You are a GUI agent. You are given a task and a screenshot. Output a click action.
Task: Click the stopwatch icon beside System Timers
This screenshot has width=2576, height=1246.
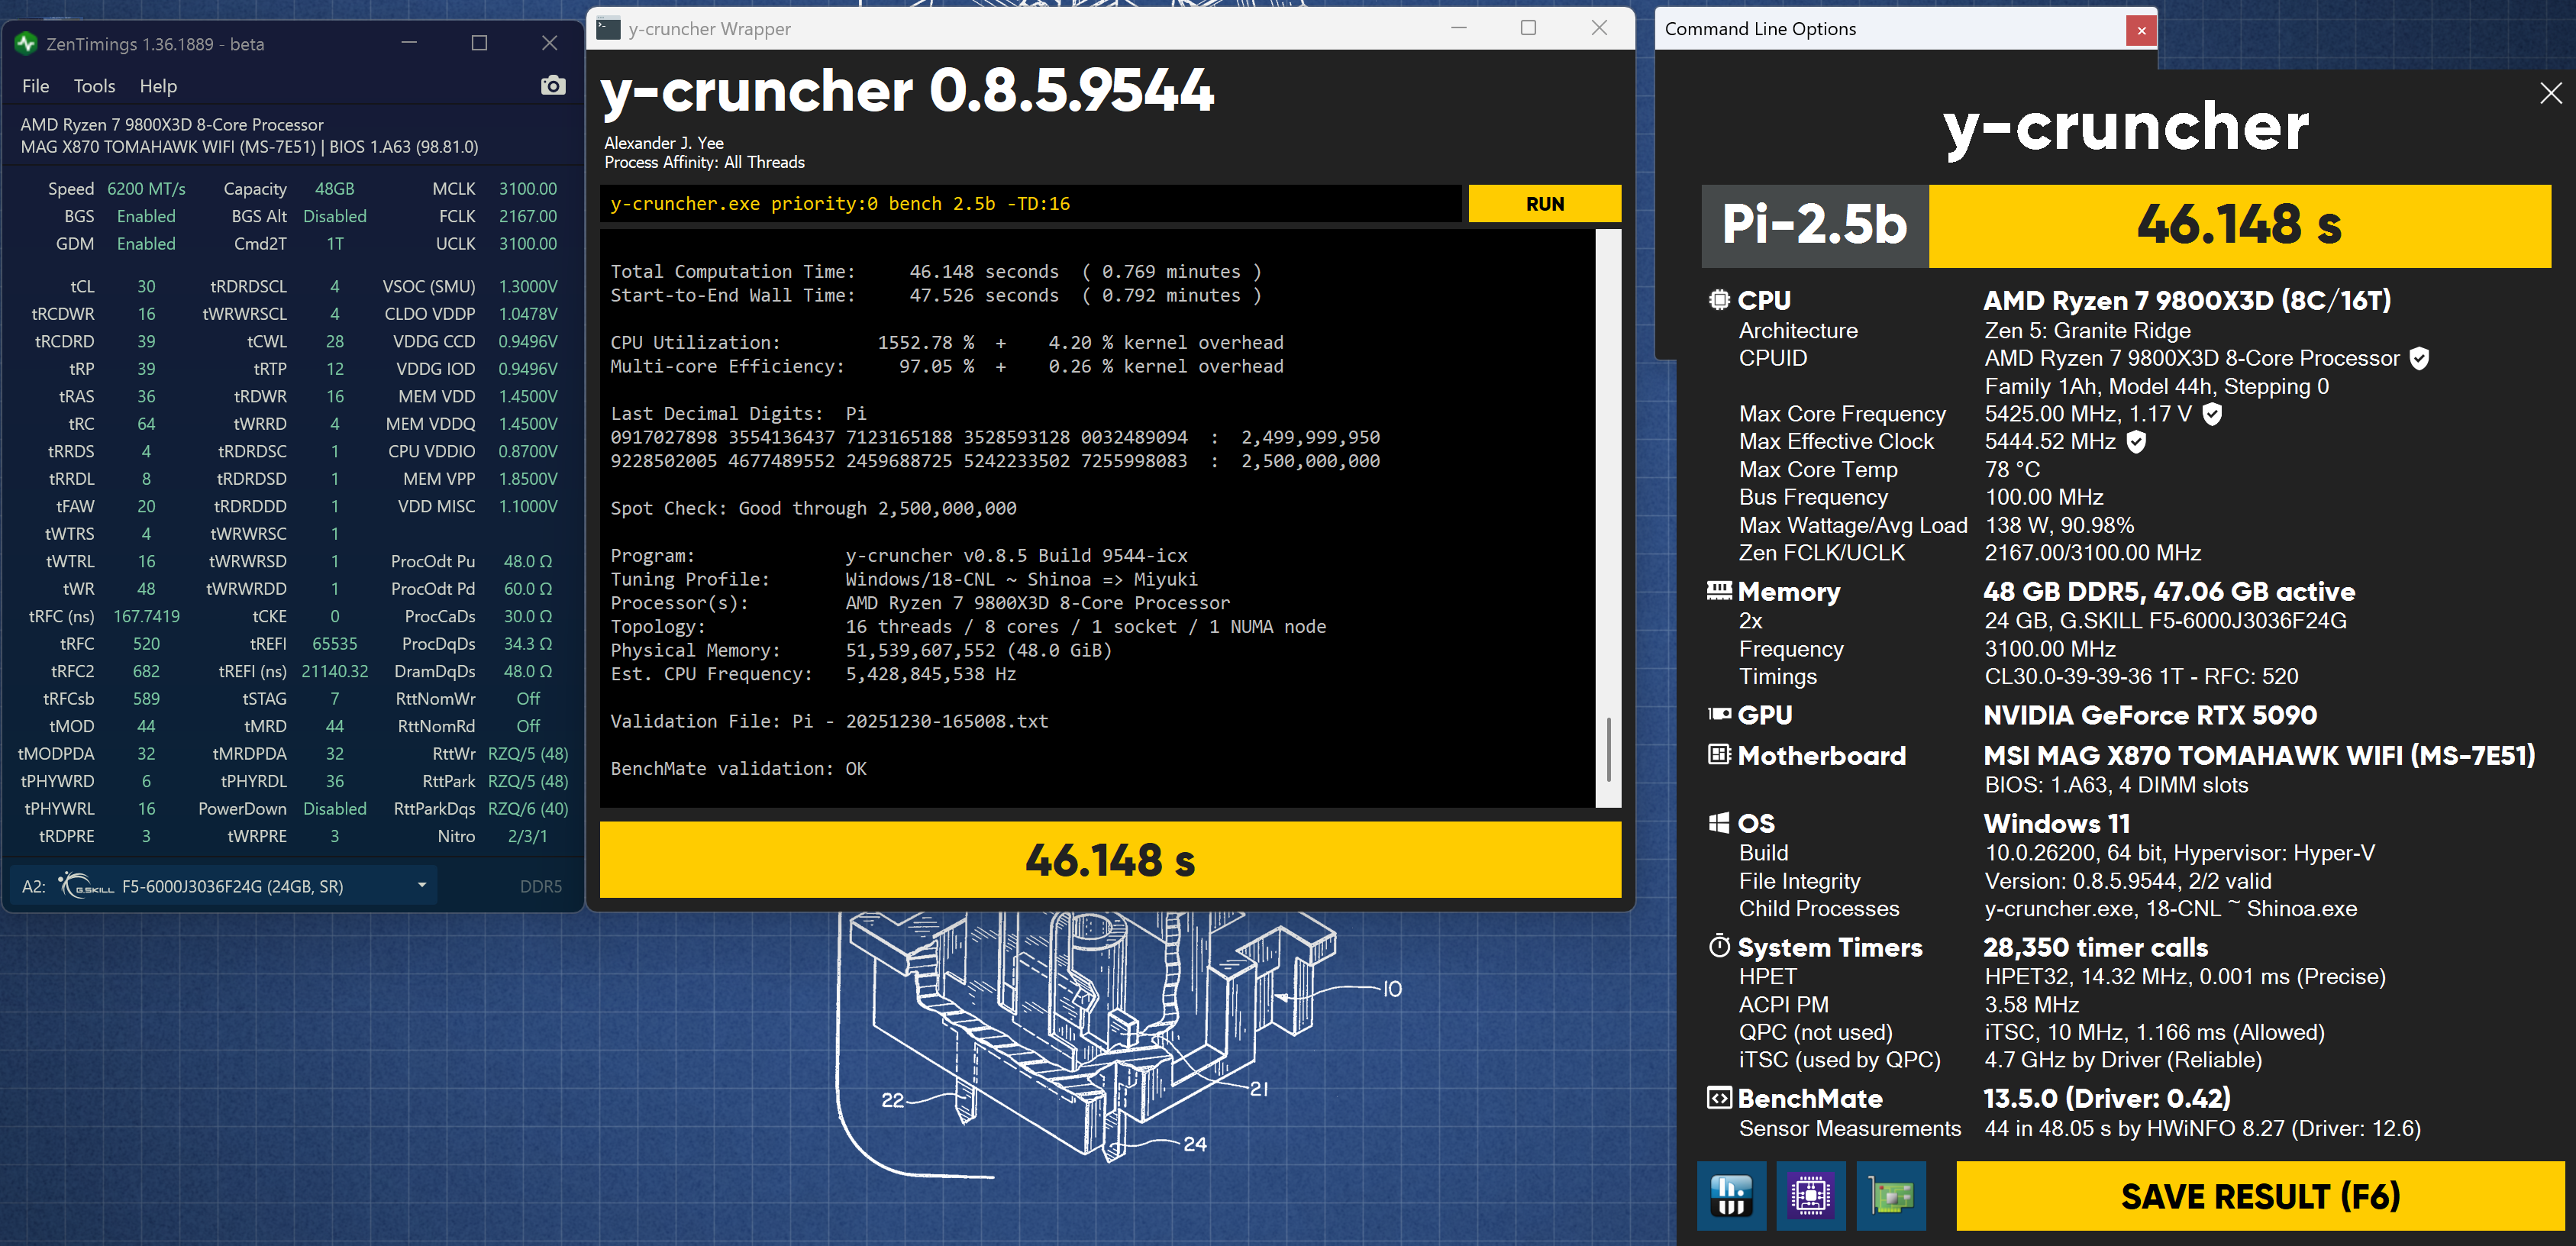(1719, 946)
